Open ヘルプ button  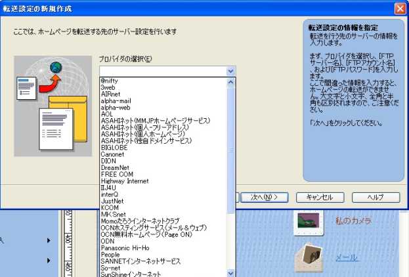click(376, 198)
